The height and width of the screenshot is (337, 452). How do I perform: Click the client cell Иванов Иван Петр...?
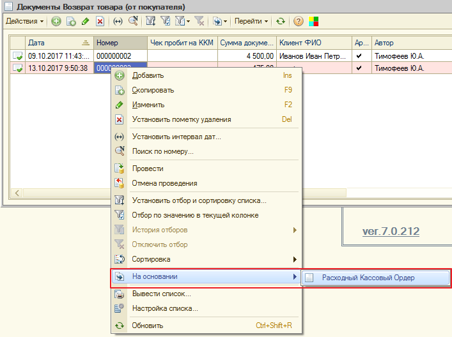314,56
